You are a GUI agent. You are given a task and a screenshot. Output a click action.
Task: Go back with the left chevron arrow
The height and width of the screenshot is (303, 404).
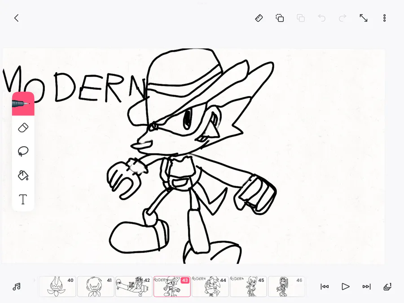[17, 18]
